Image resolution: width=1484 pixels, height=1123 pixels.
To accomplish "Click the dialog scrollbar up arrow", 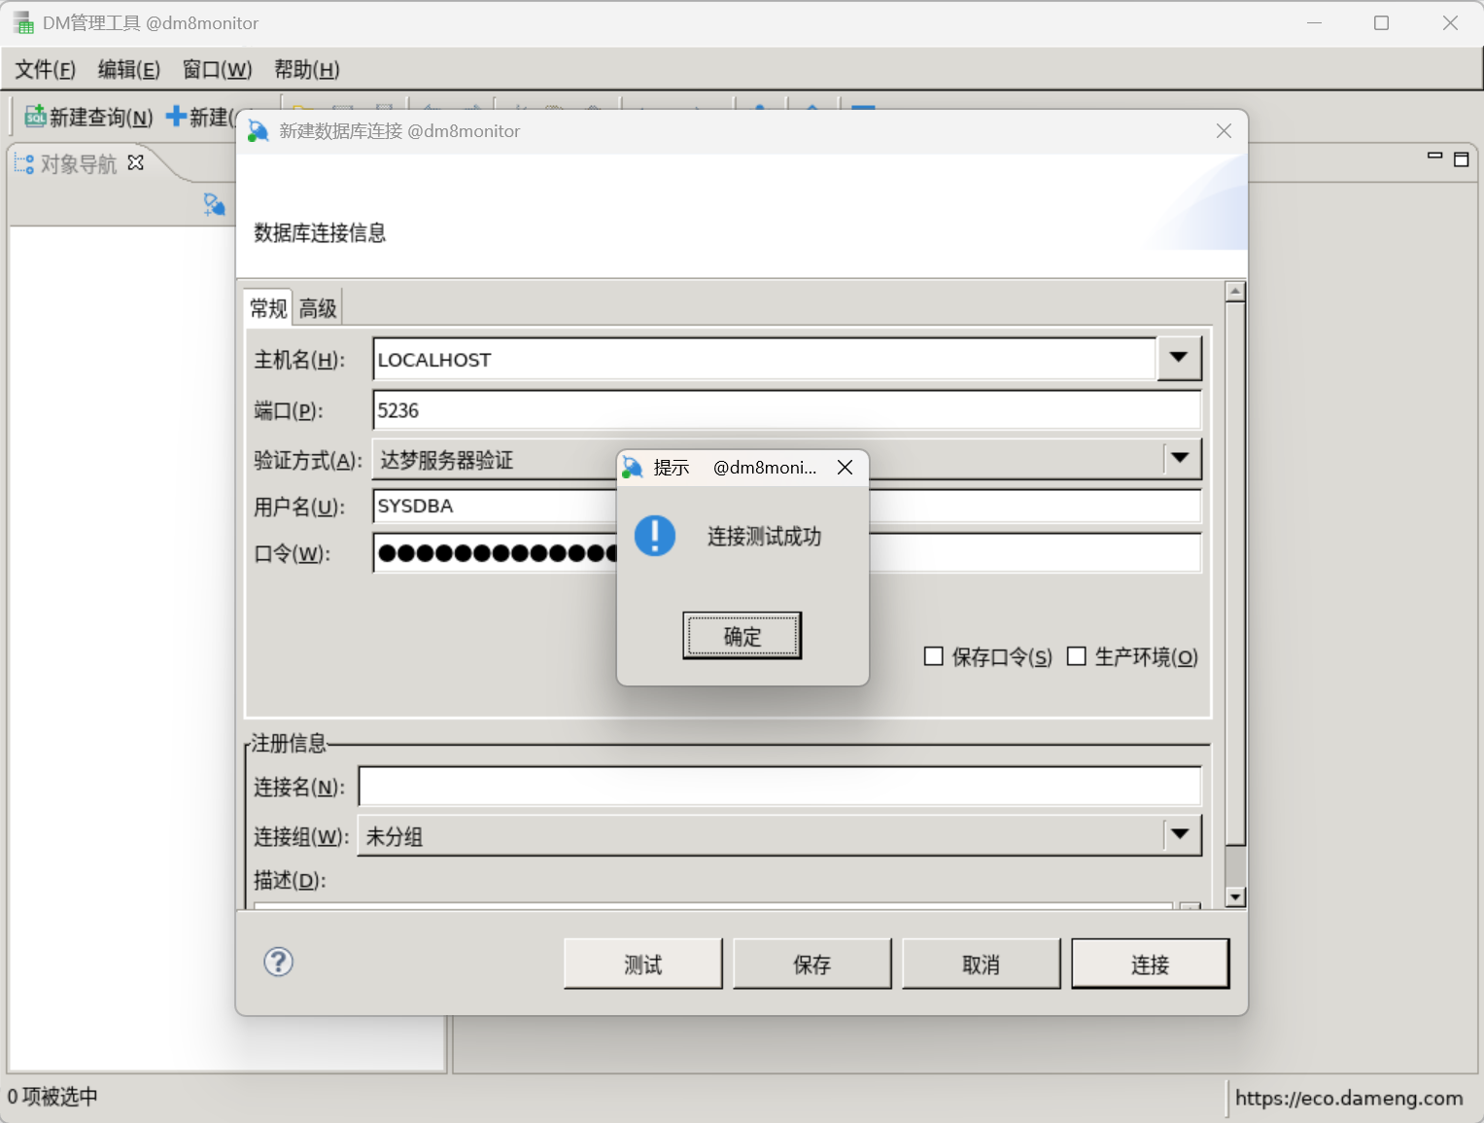I will point(1235,292).
